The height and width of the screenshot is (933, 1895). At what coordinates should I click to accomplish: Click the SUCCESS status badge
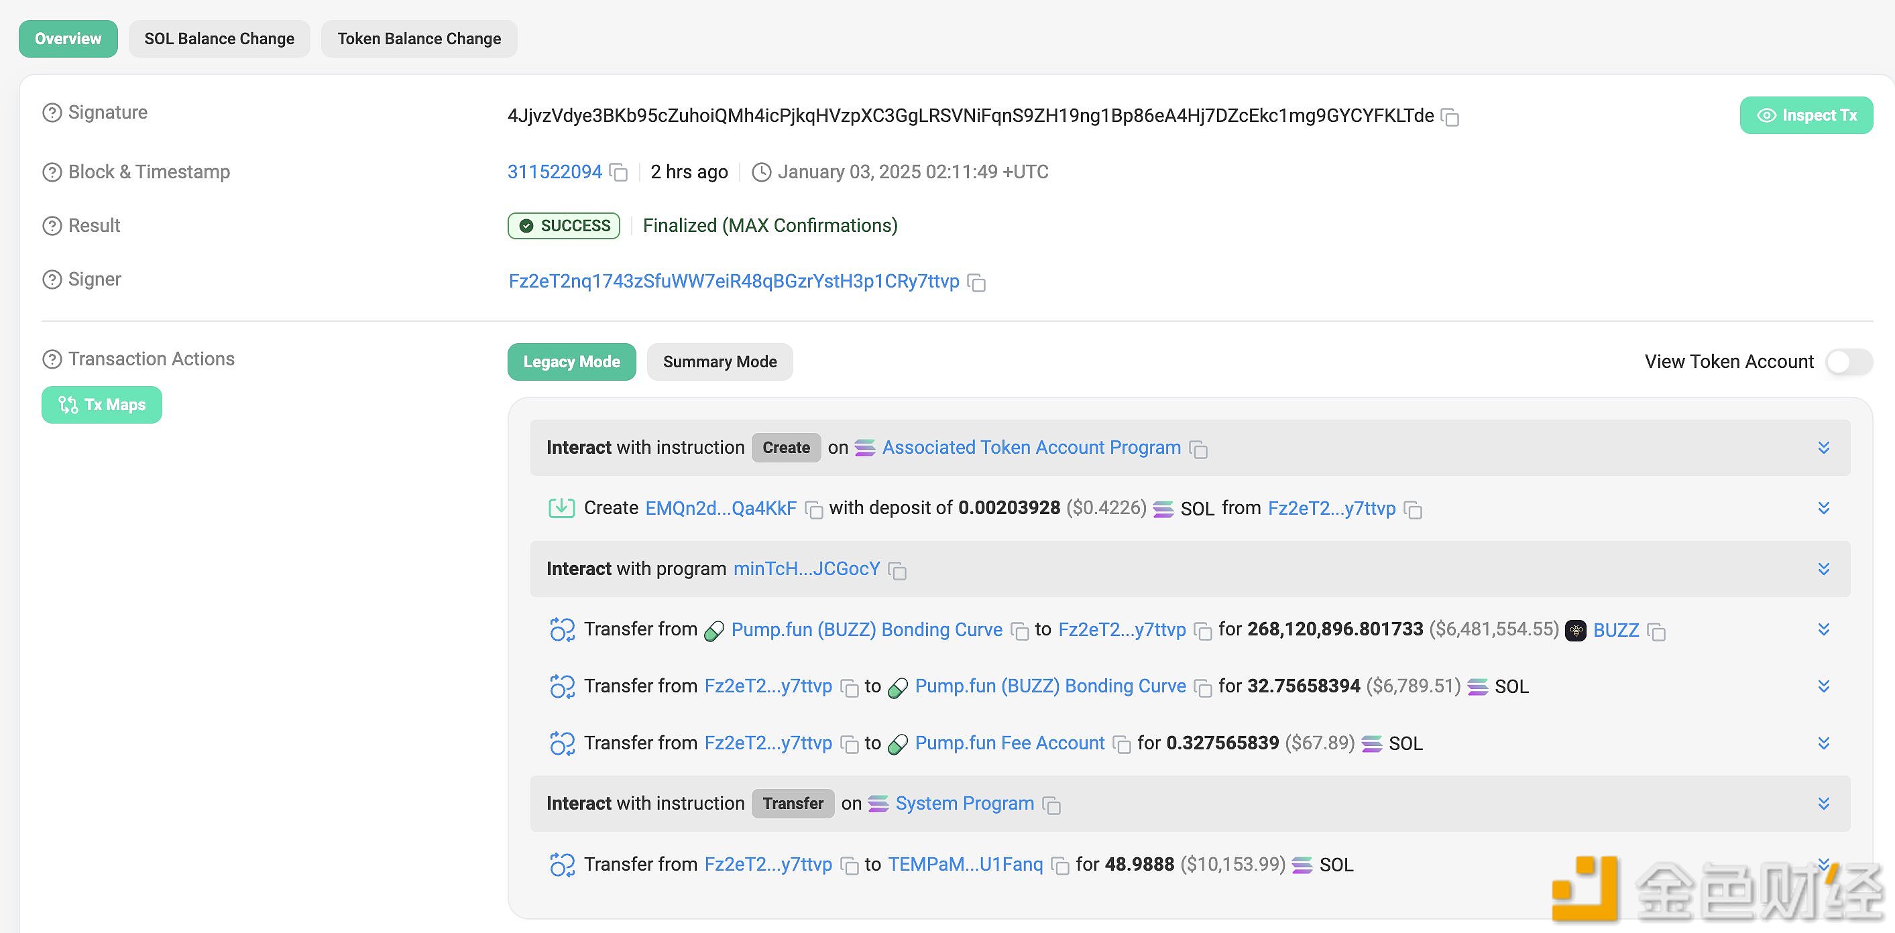point(564,226)
